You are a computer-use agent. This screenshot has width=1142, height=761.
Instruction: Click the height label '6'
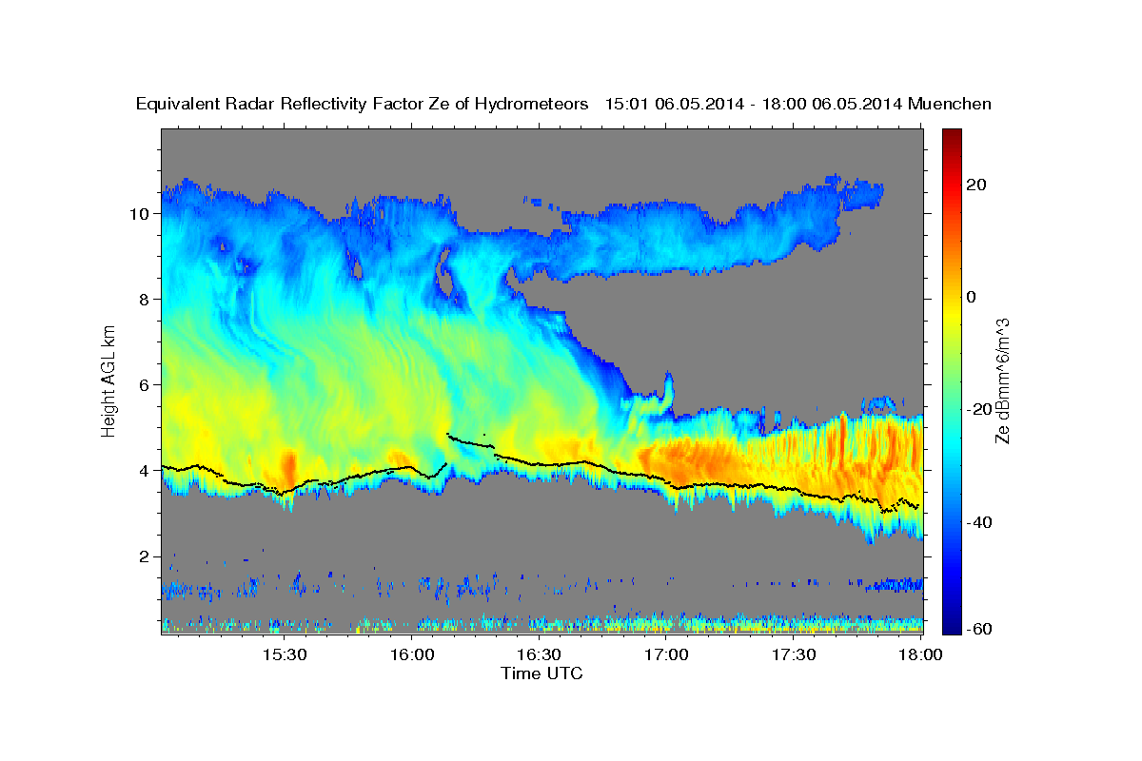[x=145, y=385]
